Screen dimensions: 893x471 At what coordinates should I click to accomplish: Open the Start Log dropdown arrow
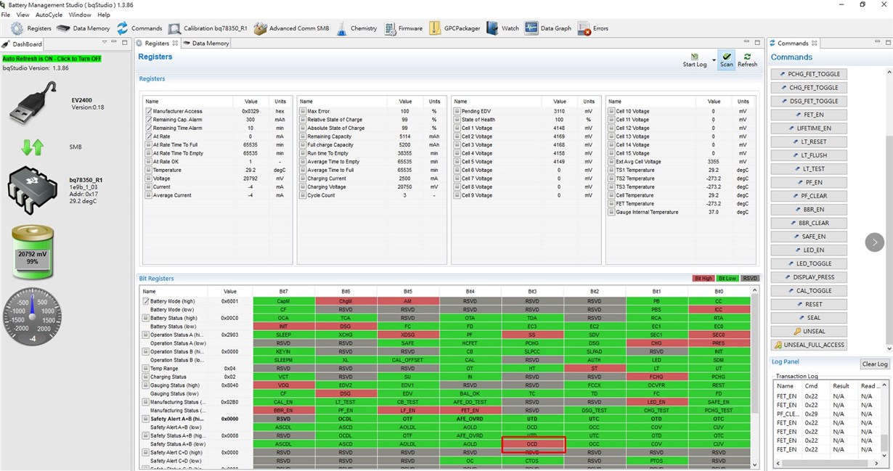click(714, 60)
